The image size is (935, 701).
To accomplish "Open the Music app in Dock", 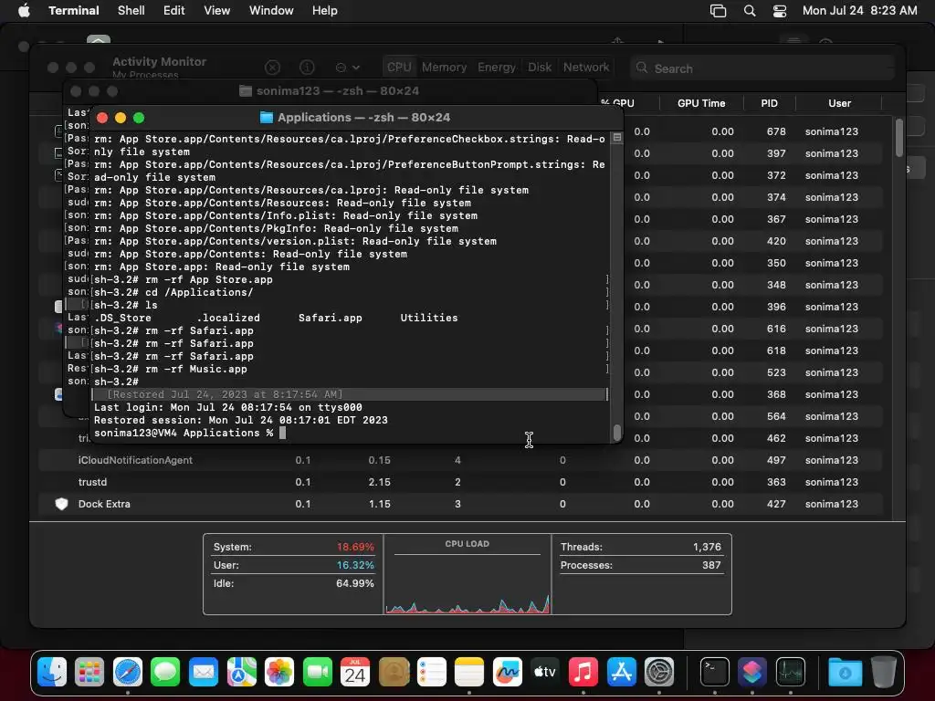I will [x=583, y=672].
